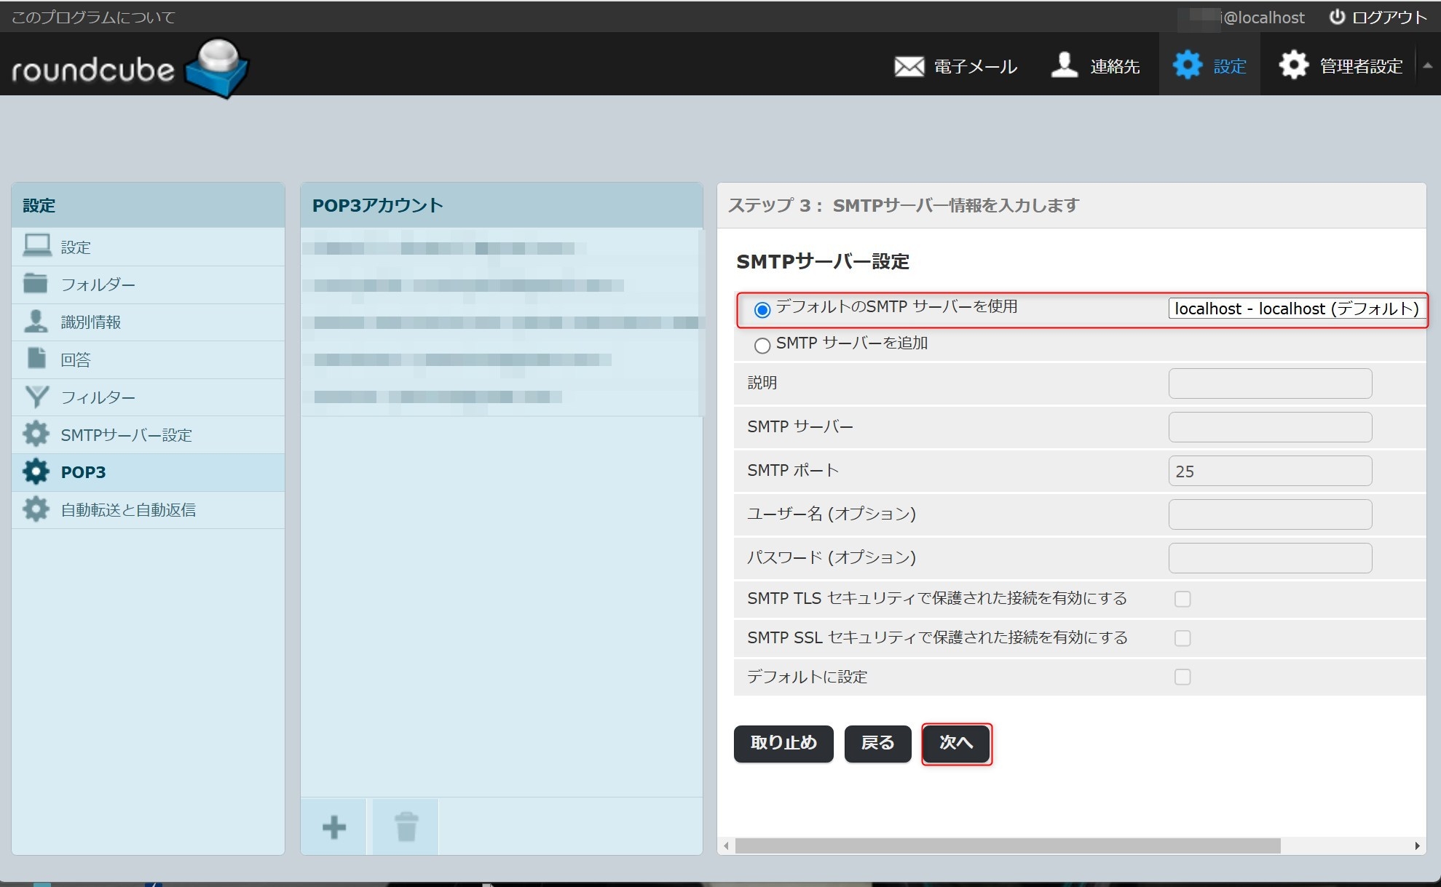Viewport: 1441px width, 887px height.
Task: Click the 識別情報 person icon
Action: [x=36, y=321]
